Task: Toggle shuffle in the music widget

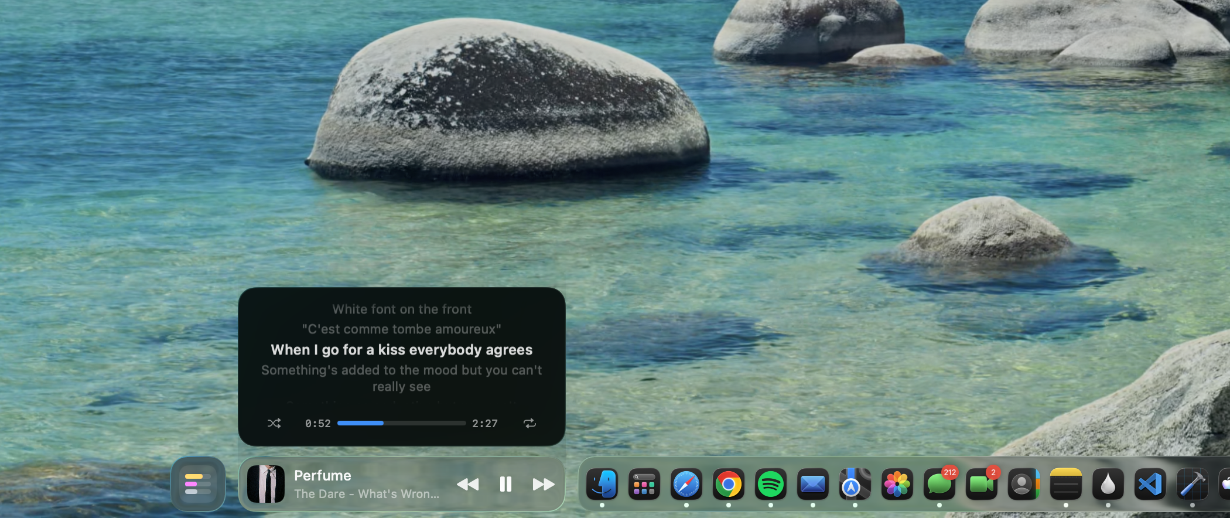Action: click(274, 423)
